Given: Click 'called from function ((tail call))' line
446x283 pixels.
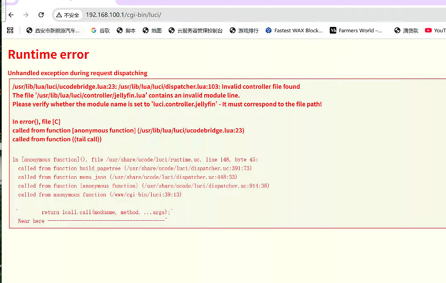Looking at the screenshot, I should click(x=57, y=139).
